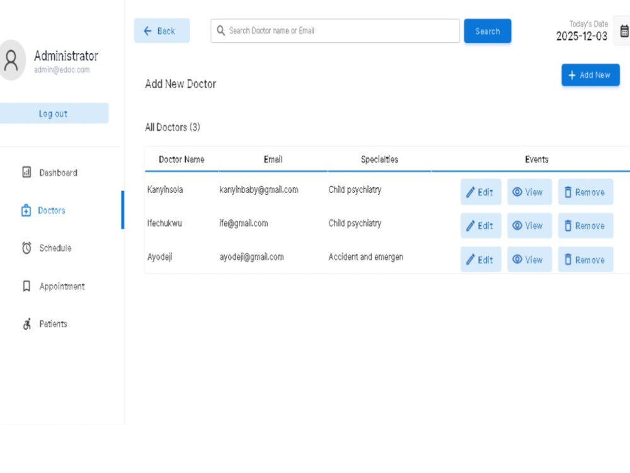
Task: Remove doctor Ayodeji
Action: click(585, 259)
